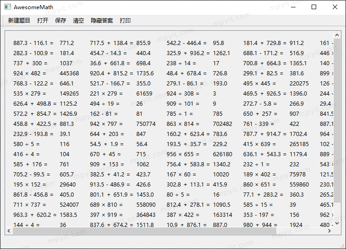Click the problem 167 × 60 =
Screen dimensions: 346x249
coord(181,175)
